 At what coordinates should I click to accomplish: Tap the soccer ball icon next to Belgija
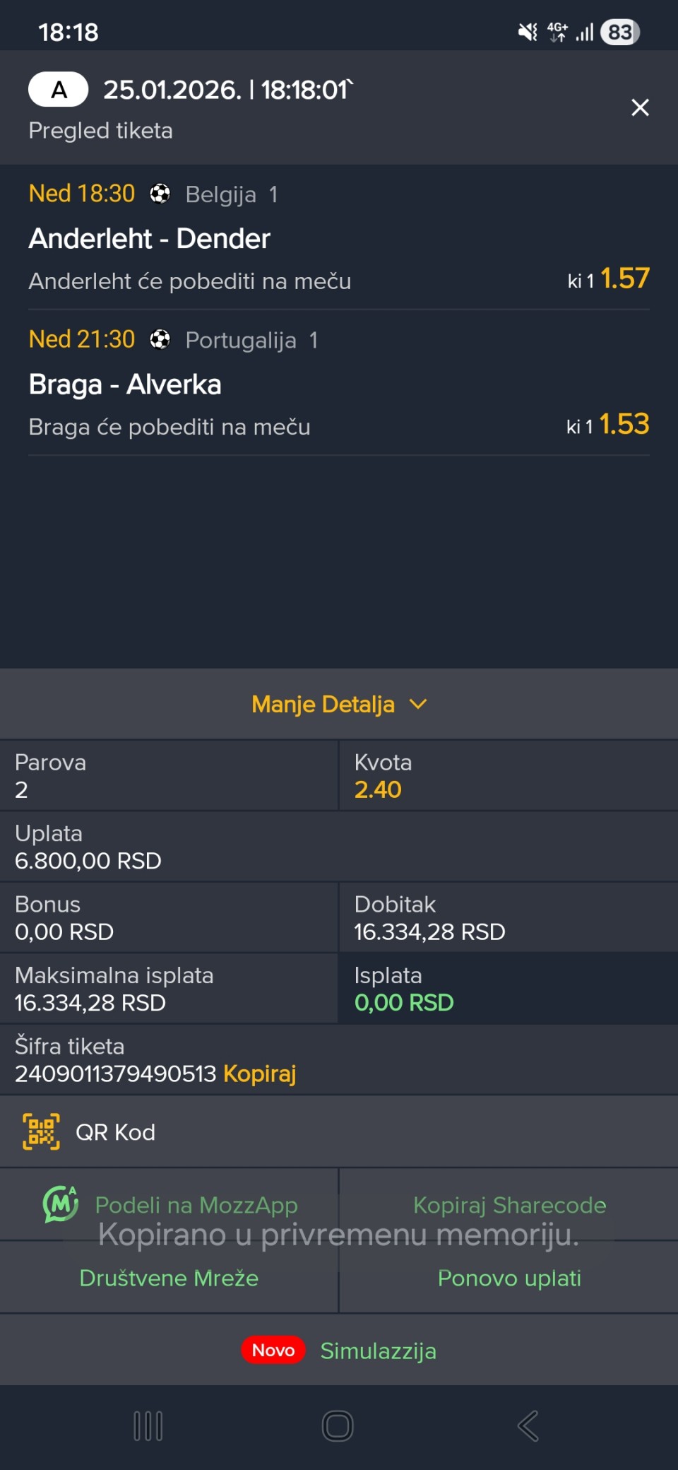160,194
